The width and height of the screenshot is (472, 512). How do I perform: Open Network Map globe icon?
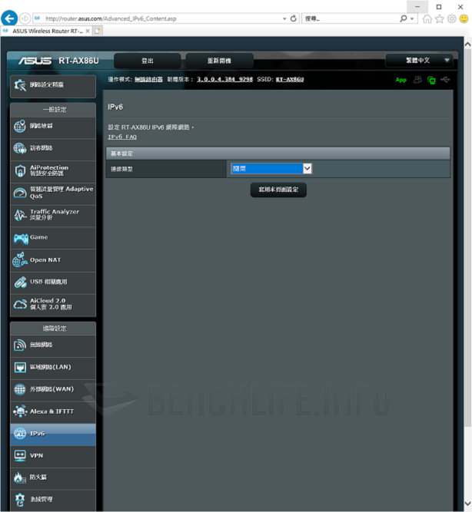[20, 127]
